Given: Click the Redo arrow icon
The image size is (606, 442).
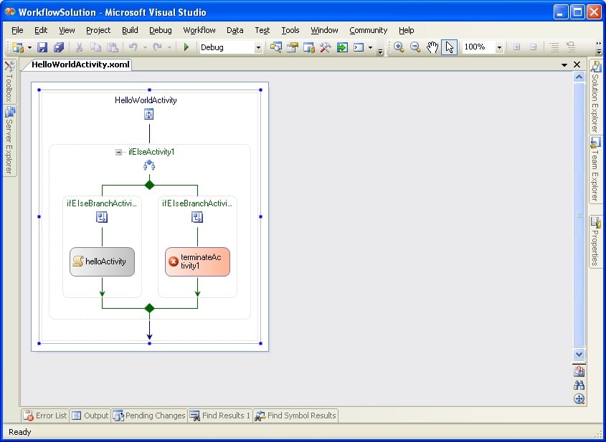Looking at the screenshot, I should coord(157,47).
